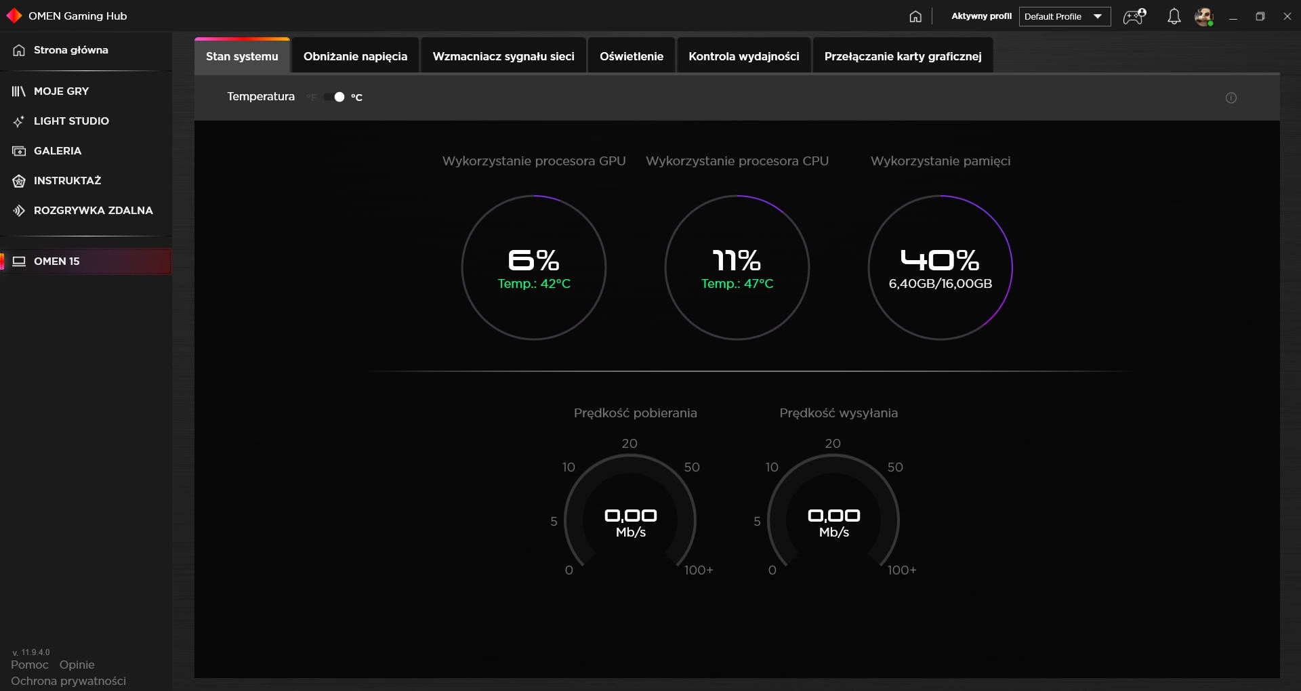Click the LIGHT STUDIO sparkle icon

(19, 121)
